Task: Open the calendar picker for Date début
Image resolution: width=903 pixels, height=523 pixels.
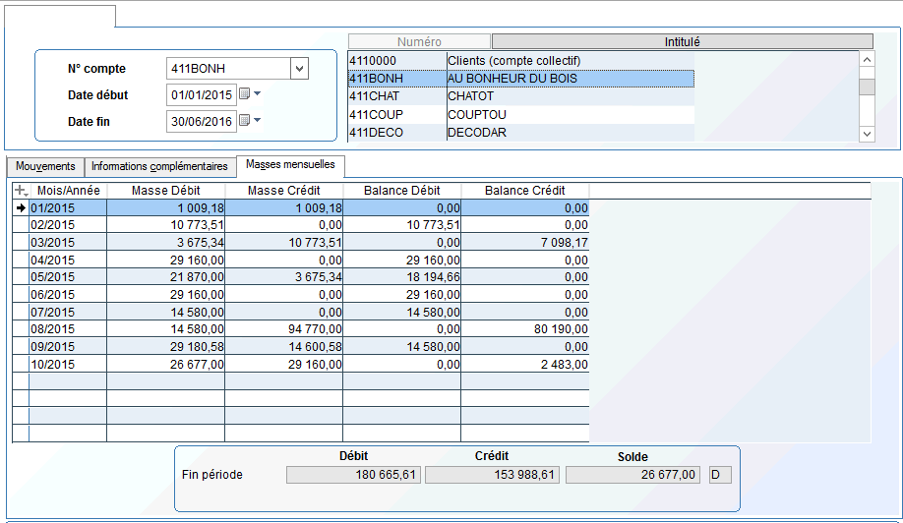Action: [x=245, y=95]
